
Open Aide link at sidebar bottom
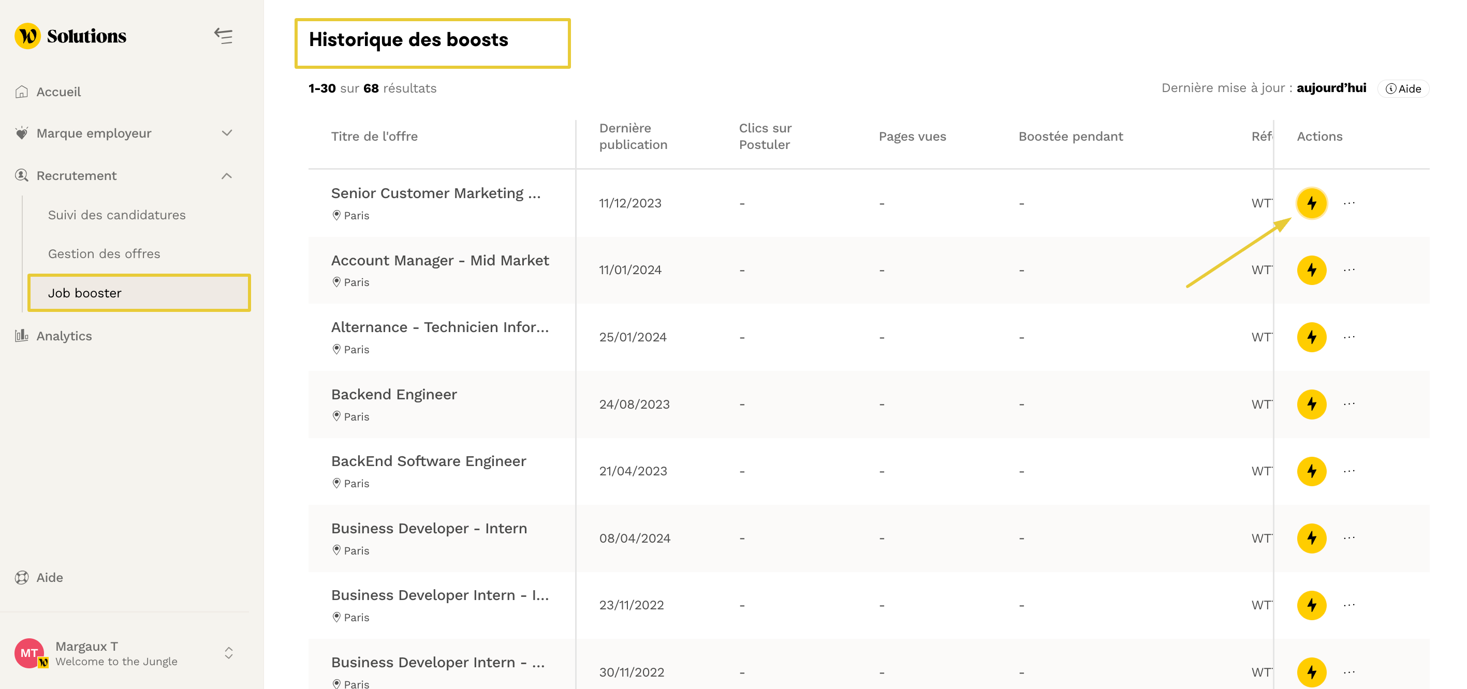pos(50,577)
